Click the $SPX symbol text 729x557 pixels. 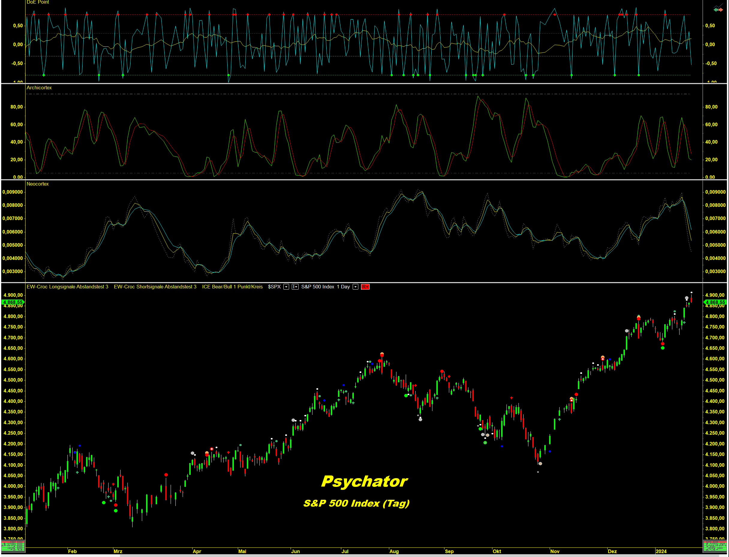point(274,287)
